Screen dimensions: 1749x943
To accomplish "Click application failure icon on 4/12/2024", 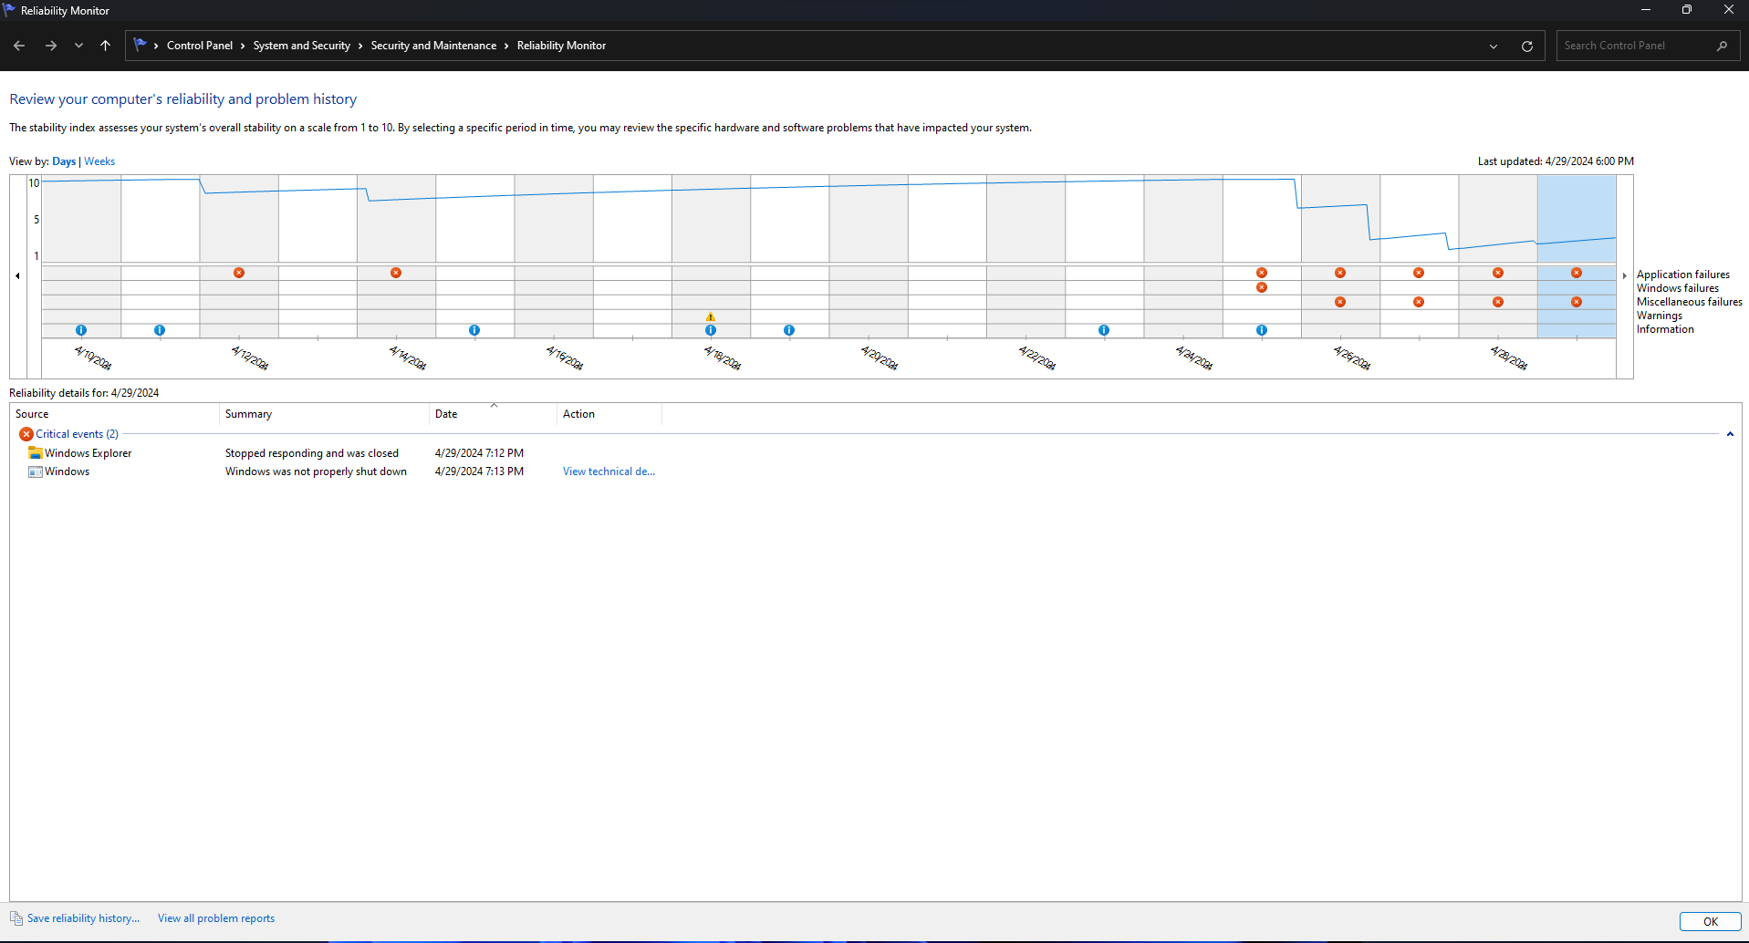I will [x=239, y=273].
